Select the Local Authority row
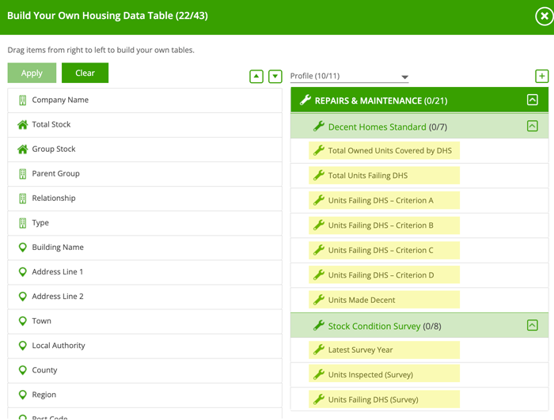554x420 pixels. 144,346
